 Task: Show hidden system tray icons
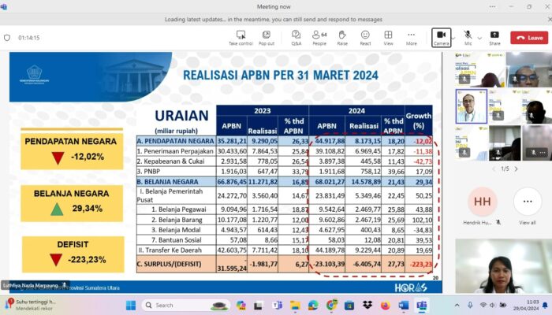pyautogui.click(x=457, y=305)
